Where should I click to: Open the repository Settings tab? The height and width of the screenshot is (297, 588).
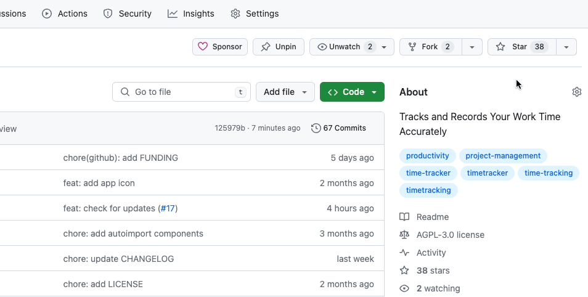point(255,14)
